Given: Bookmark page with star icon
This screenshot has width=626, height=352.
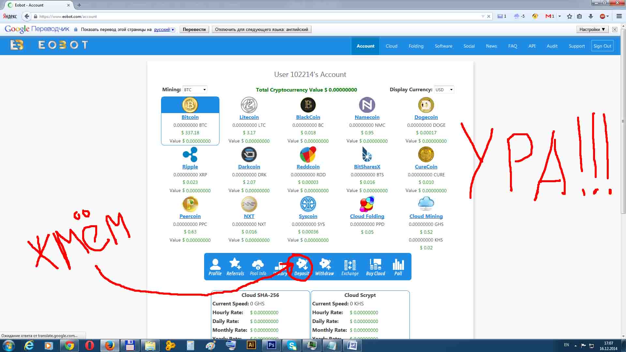Looking at the screenshot, I should [569, 16].
